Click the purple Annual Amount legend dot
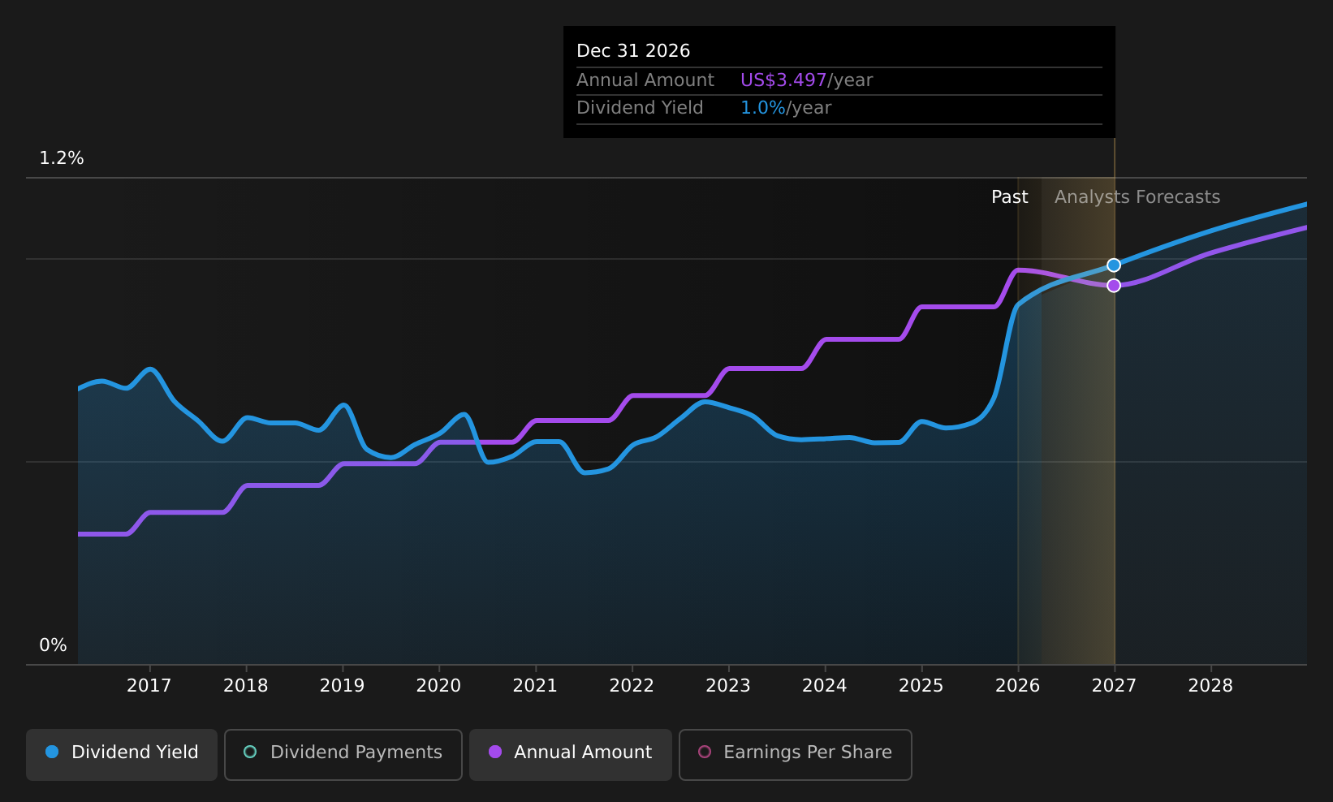 495,752
